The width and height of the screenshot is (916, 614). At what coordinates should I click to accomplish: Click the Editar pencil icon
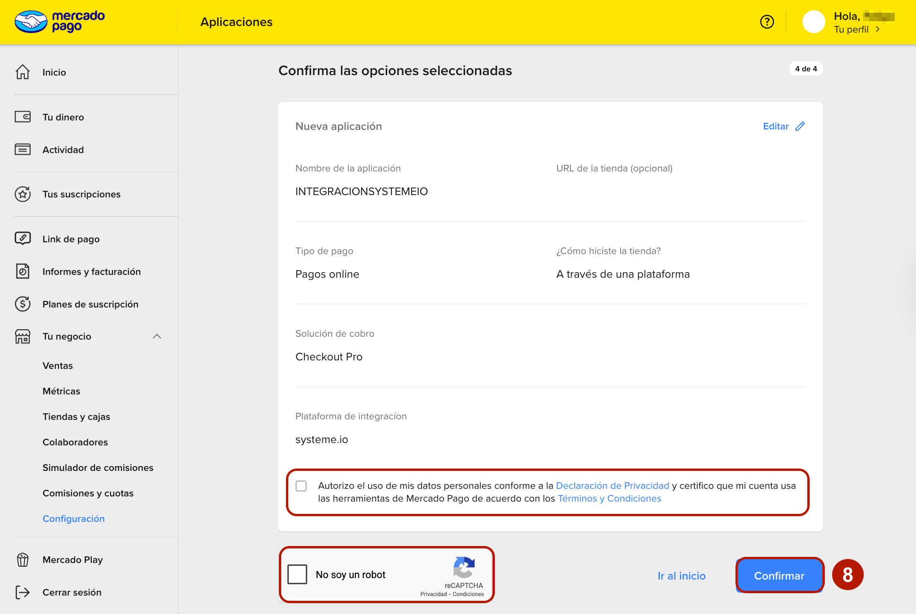[800, 126]
